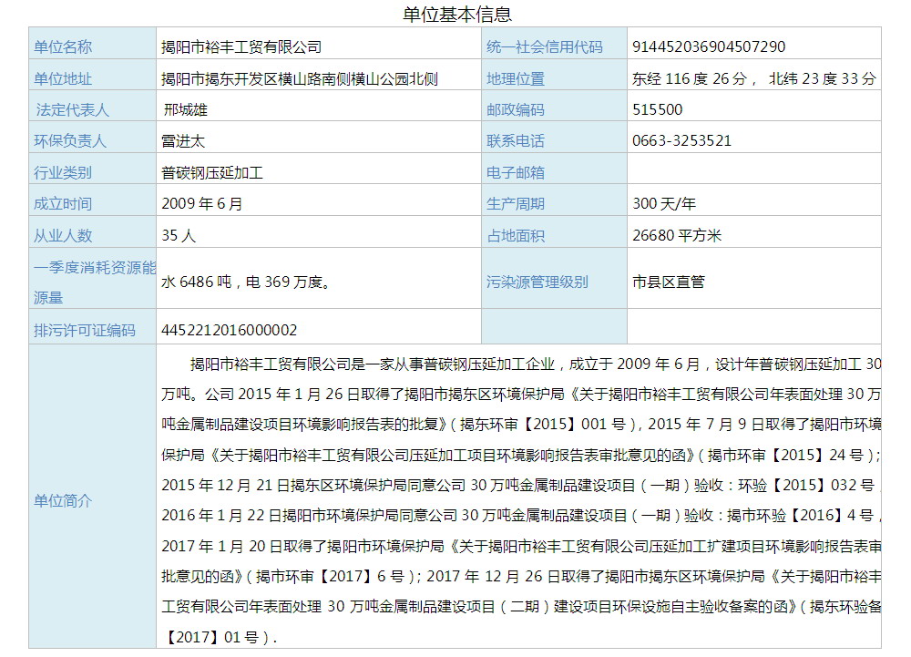Image resolution: width=911 pixels, height=657 pixels.
Task: Select the 电子邮箱 label
Action: coord(516,172)
